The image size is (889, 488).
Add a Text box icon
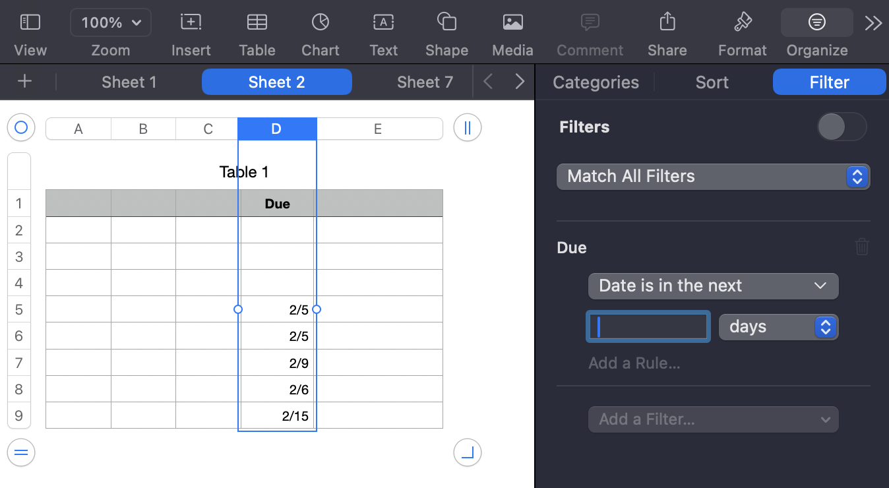pyautogui.click(x=383, y=22)
